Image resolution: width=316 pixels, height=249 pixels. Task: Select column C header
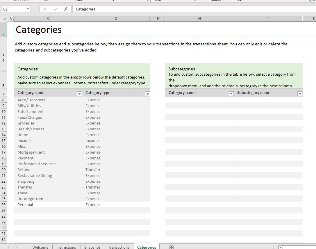pos(48,19)
